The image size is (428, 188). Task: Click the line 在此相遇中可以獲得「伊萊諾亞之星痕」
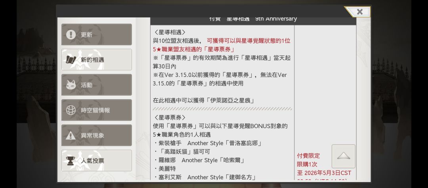coord(204,101)
